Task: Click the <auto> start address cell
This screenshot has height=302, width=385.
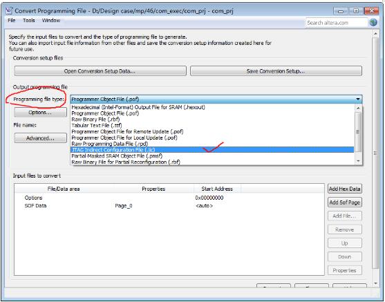Action: 205,206
